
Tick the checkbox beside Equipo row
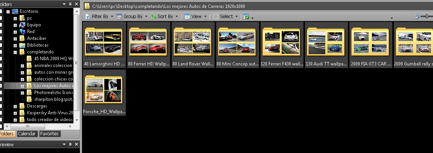[0, 25]
